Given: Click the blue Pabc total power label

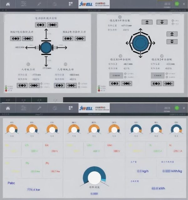Looking at the screenshot, I should (x=11, y=183).
